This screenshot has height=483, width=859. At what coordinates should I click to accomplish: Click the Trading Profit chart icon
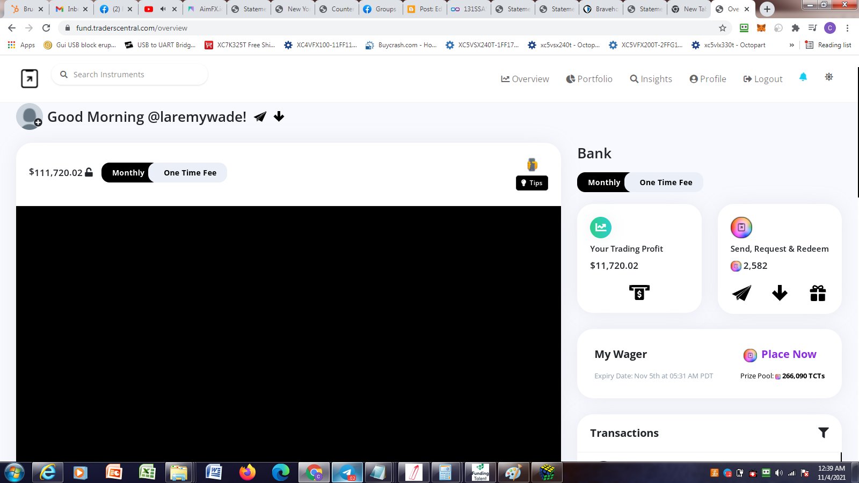pyautogui.click(x=601, y=228)
